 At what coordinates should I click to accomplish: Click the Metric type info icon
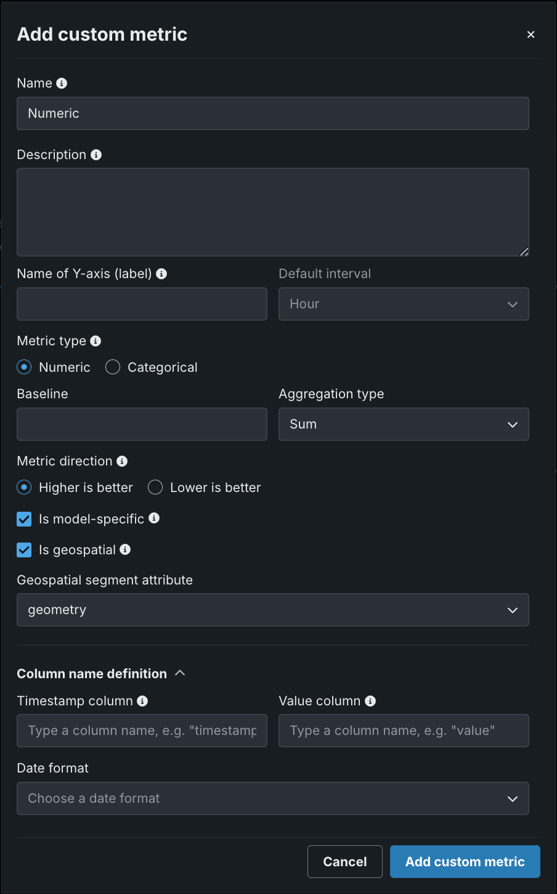96,341
